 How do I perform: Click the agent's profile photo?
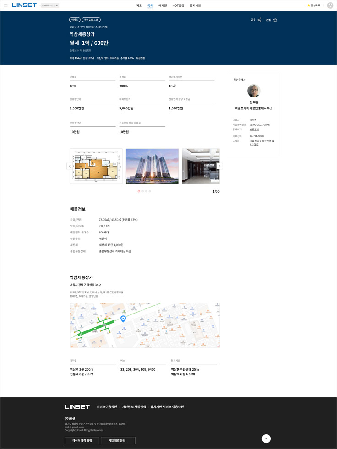(254, 91)
